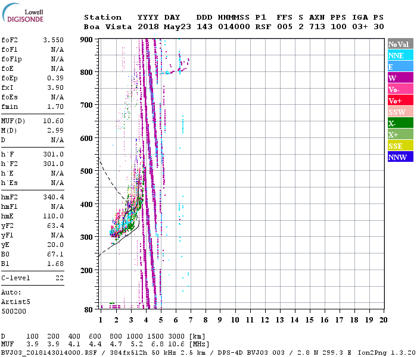
Task: Select the NNE cyan legend swatch
Action: [x=400, y=55]
